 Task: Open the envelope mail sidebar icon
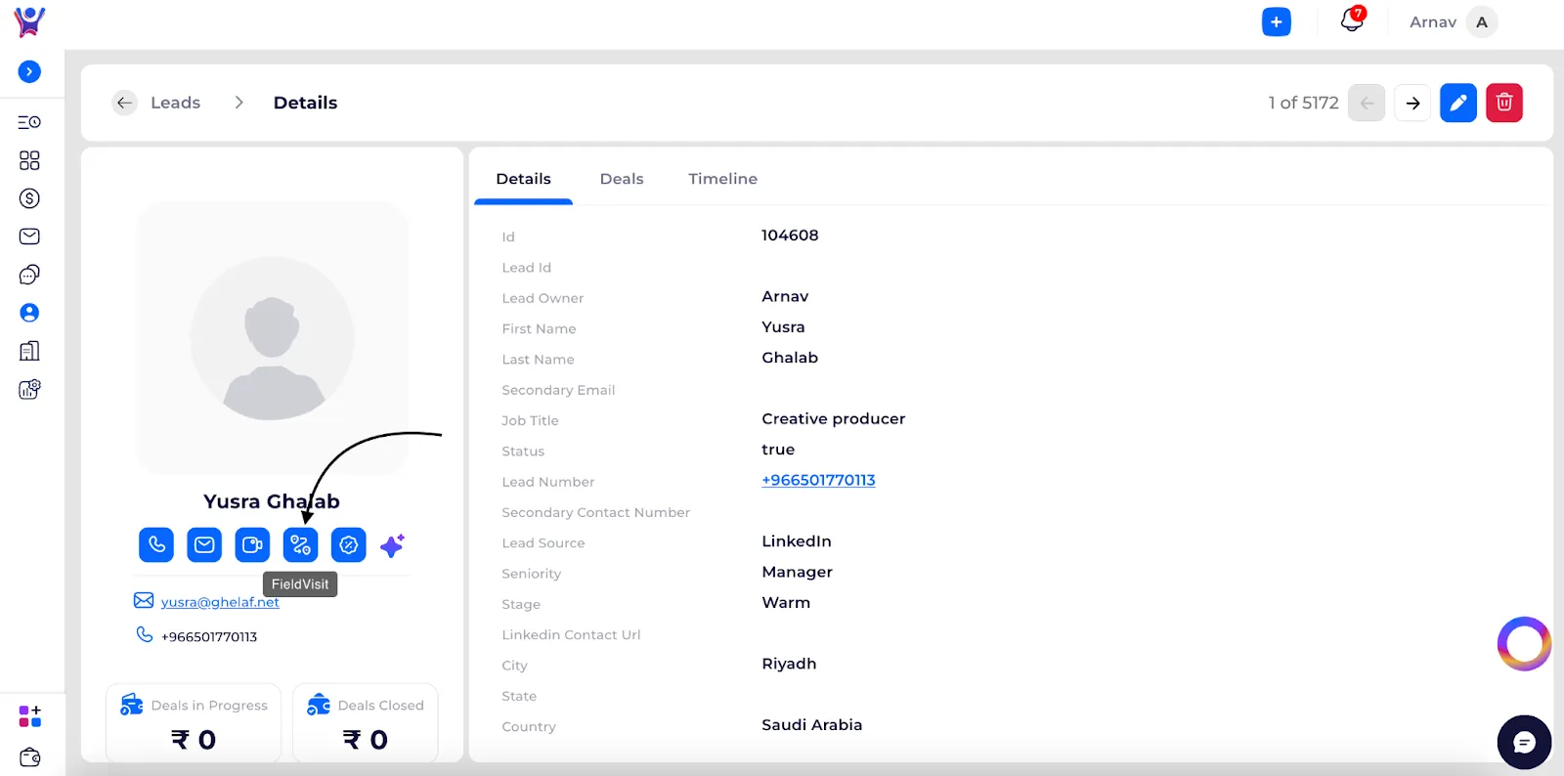click(29, 237)
